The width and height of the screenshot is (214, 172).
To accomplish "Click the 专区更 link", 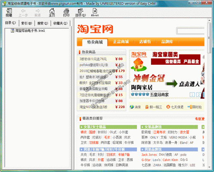I will pos(199,119).
